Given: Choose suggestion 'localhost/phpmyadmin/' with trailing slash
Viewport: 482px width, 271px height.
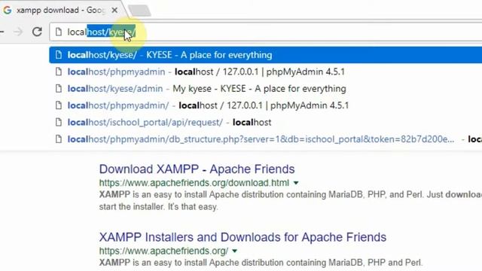Looking at the screenshot, I should [266, 105].
